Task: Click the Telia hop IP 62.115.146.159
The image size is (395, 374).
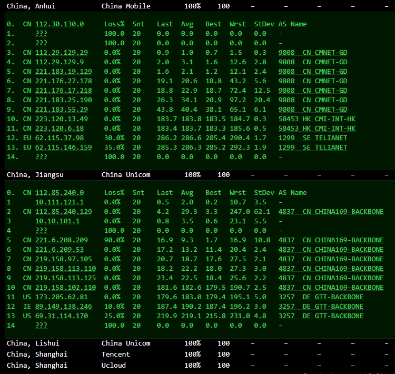Action: point(64,147)
